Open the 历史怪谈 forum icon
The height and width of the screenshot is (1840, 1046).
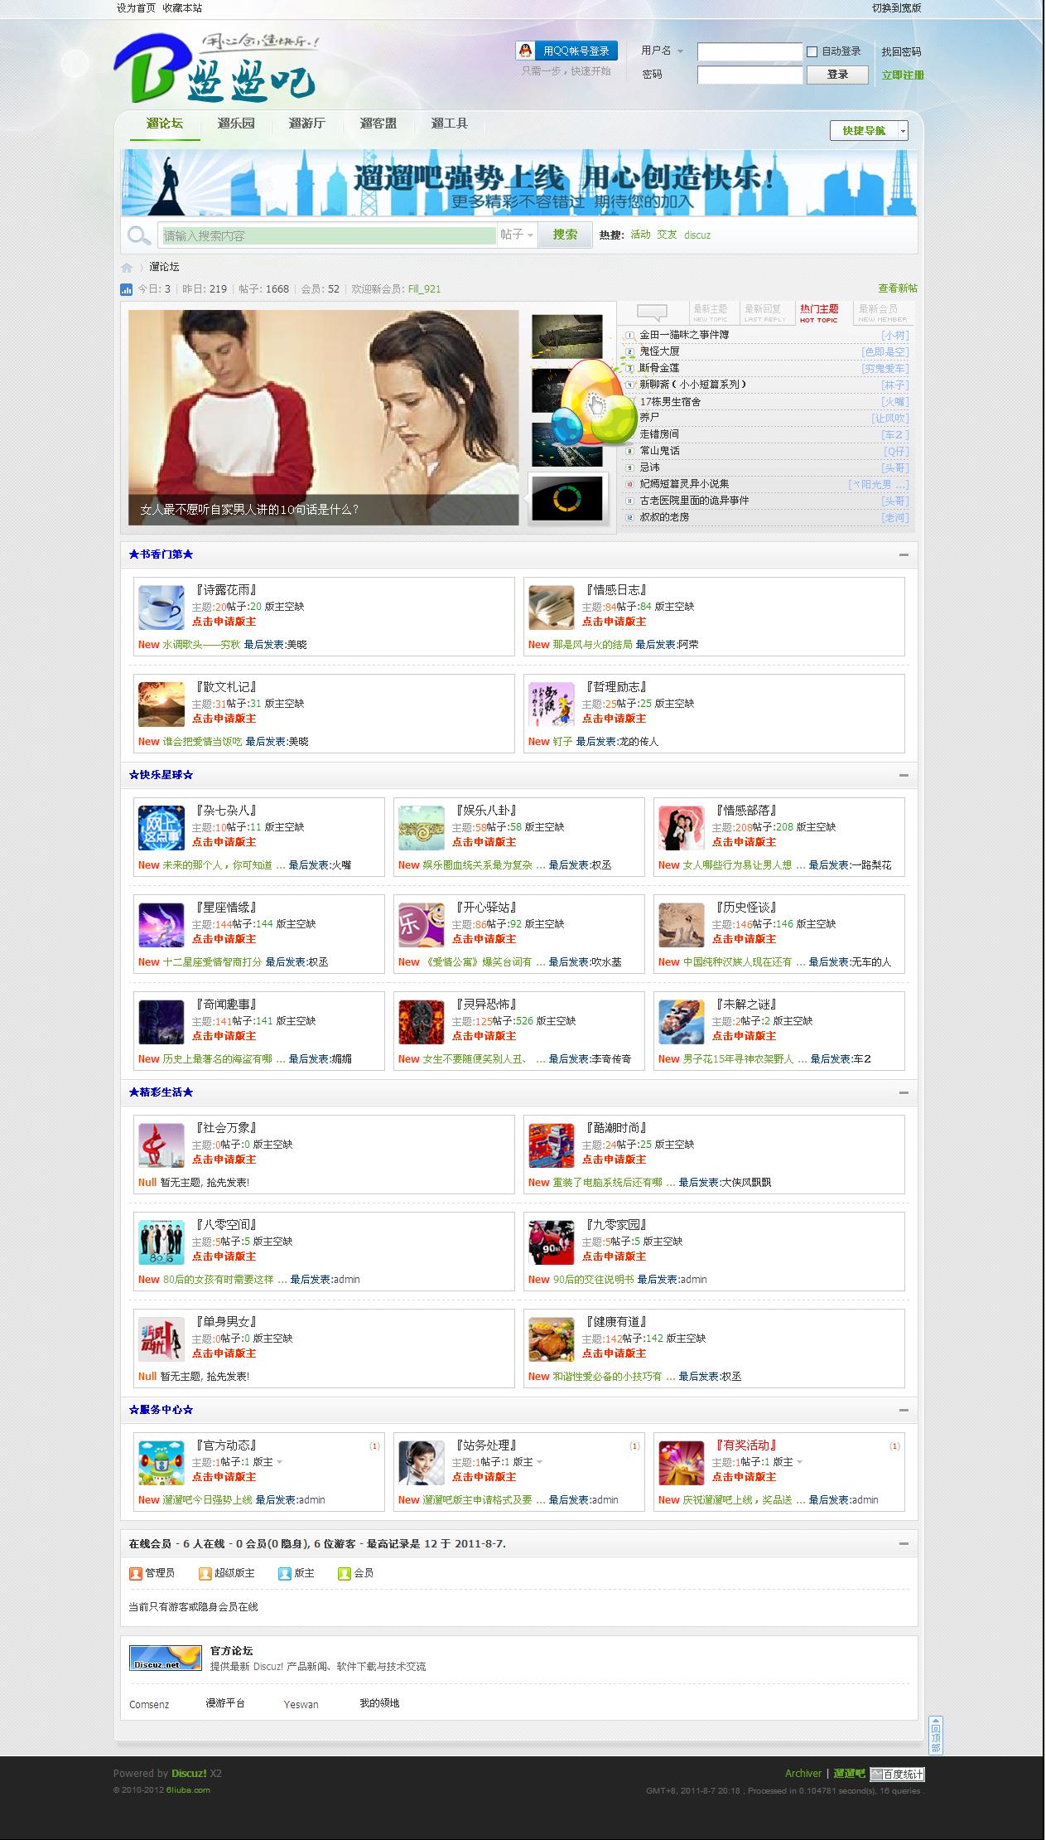(x=682, y=925)
